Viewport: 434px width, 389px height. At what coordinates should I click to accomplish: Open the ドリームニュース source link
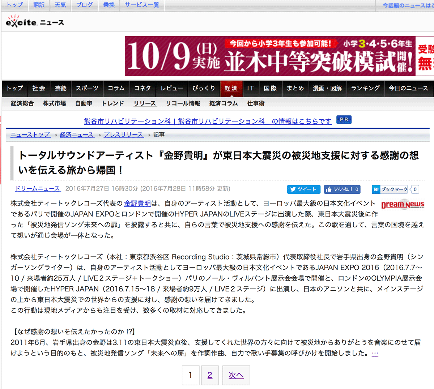coord(37,189)
